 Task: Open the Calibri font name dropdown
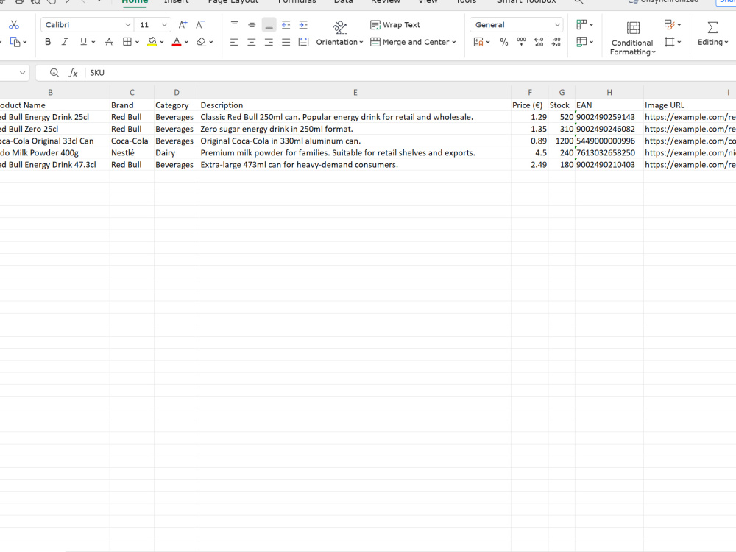127,25
